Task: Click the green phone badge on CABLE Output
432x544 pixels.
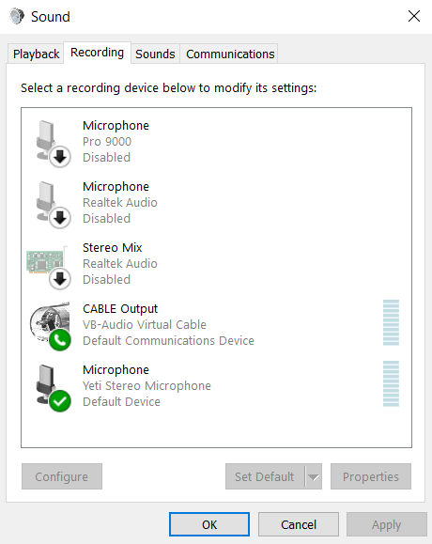Action: coord(60,340)
